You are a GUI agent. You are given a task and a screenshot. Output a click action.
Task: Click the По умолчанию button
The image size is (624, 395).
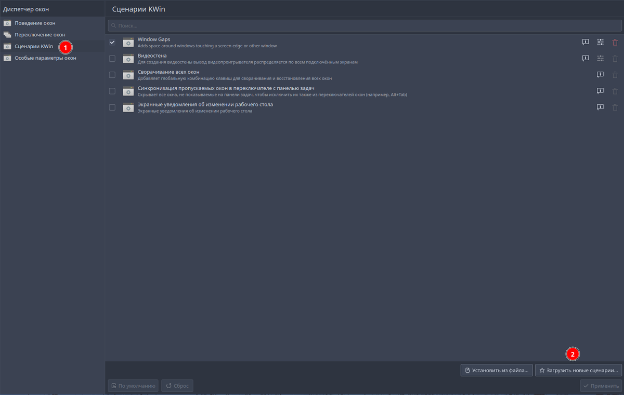(x=133, y=386)
